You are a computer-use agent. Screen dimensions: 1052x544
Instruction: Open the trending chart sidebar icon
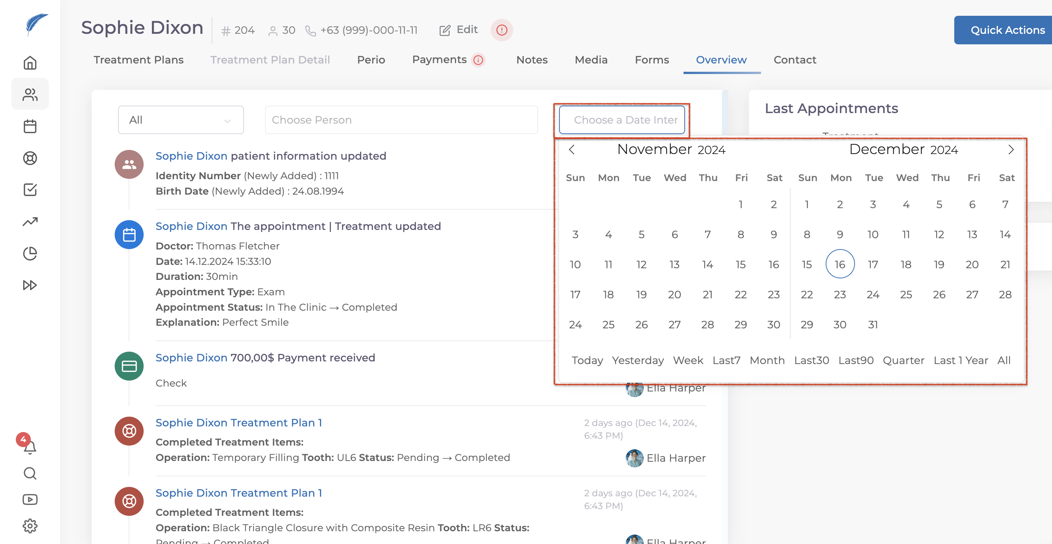pos(30,222)
